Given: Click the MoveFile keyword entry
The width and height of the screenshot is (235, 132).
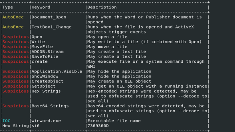Looking at the screenshot, I should tap(42, 47).
